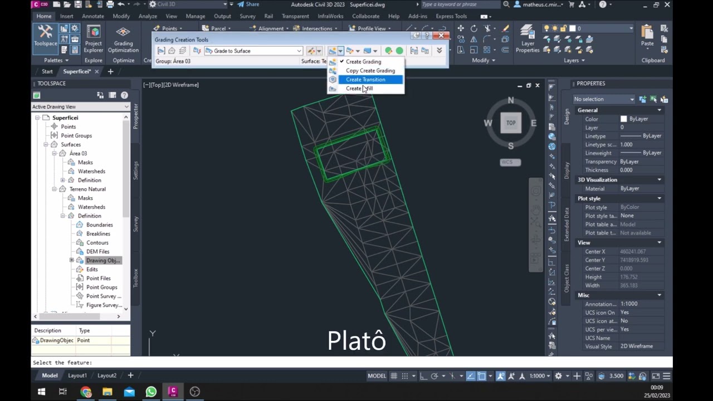Open Grading Creation Tools help icon
The width and height of the screenshot is (713, 401).
point(428,36)
